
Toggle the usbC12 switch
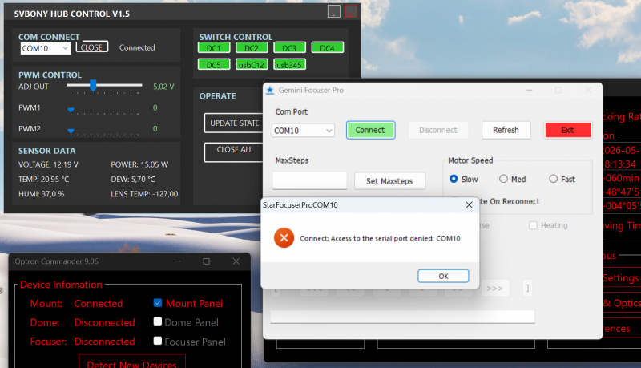coord(252,65)
